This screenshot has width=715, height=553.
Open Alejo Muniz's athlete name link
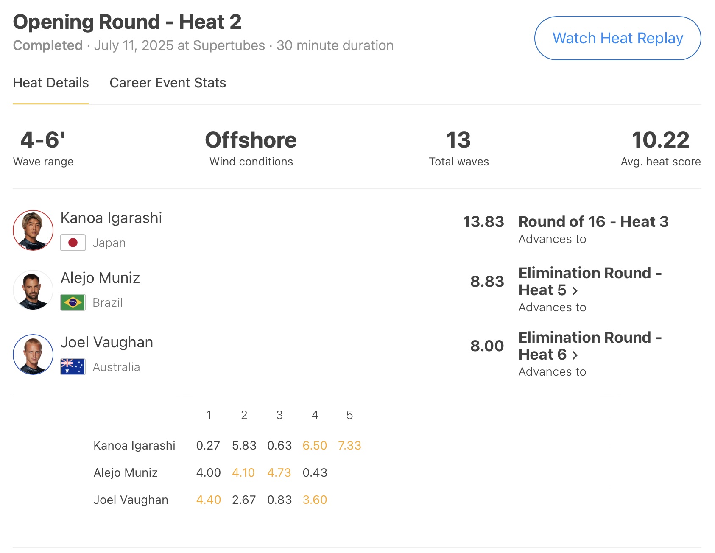(x=100, y=278)
